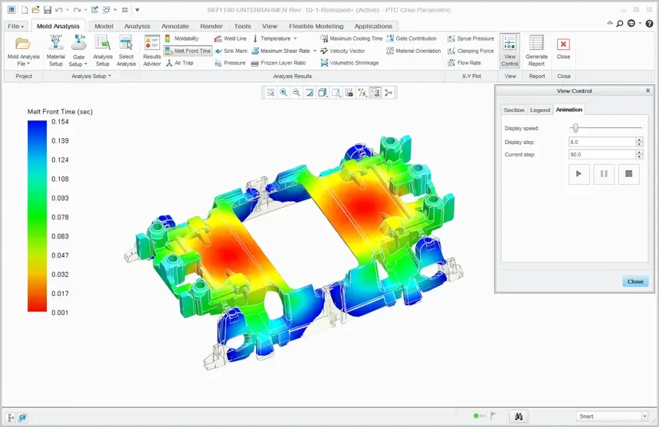Screen dimensions: 659x427
Task: Display the Volumetric Shrinkage result
Action: point(349,63)
